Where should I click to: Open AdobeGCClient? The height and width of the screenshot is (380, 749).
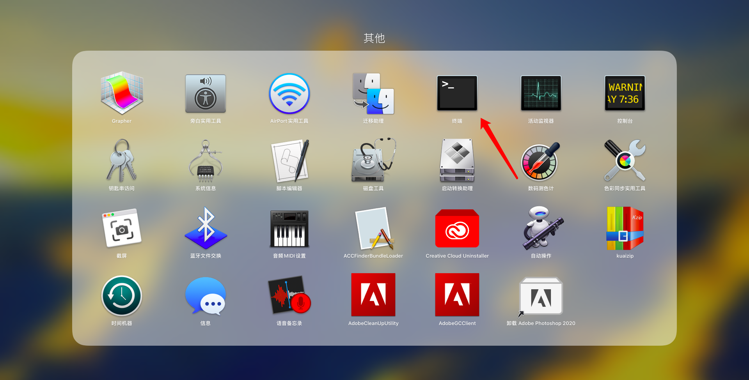[457, 295]
